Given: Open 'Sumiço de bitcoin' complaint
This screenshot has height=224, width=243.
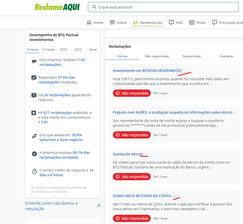Looking at the screenshot, I should coord(128,154).
